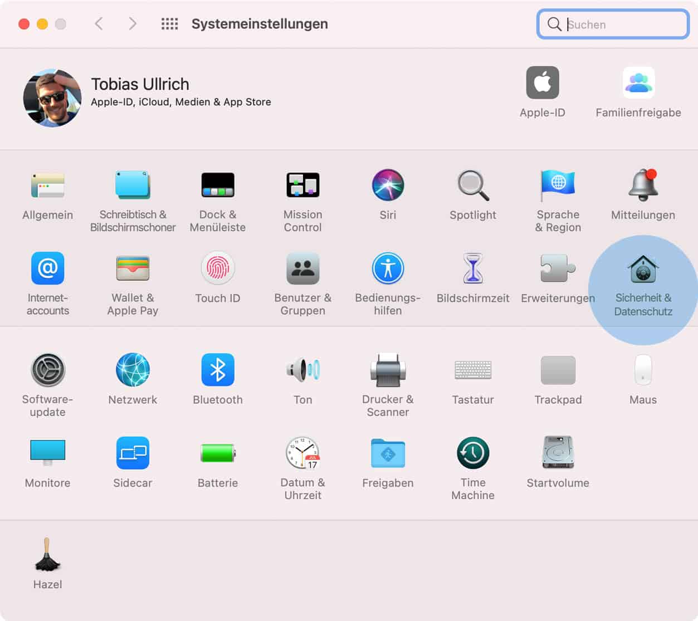Viewport: 698px width, 621px height.
Task: Open Bedienungshilfen accessibility settings
Action: (388, 268)
